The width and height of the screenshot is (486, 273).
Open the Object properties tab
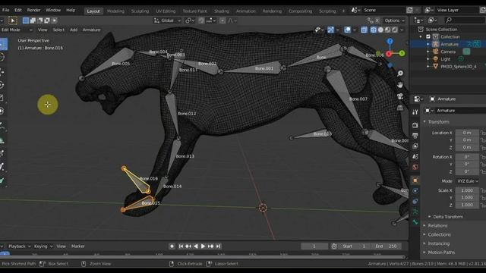pos(415,180)
